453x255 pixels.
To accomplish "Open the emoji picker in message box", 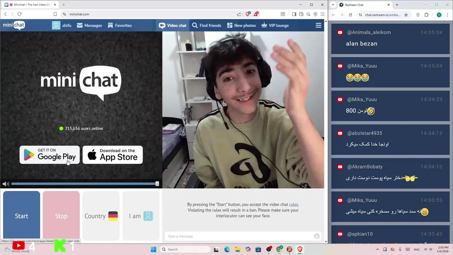I will 317,236.
